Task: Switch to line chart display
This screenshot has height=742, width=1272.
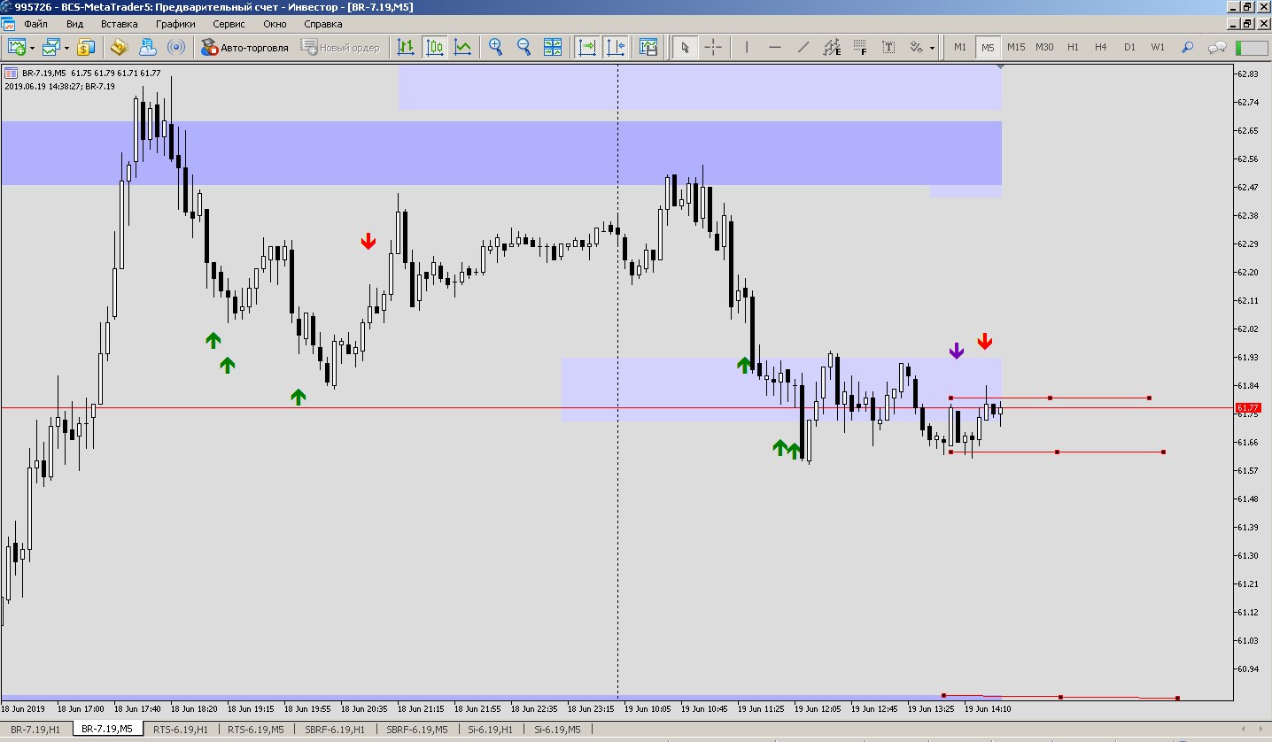Action: click(x=462, y=47)
